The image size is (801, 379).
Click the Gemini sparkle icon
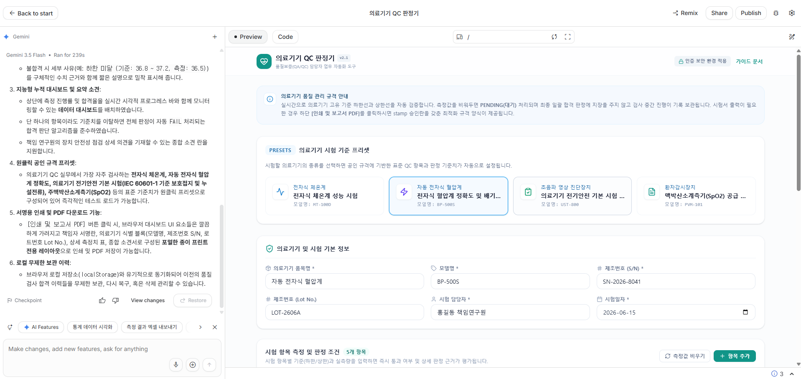(x=7, y=37)
